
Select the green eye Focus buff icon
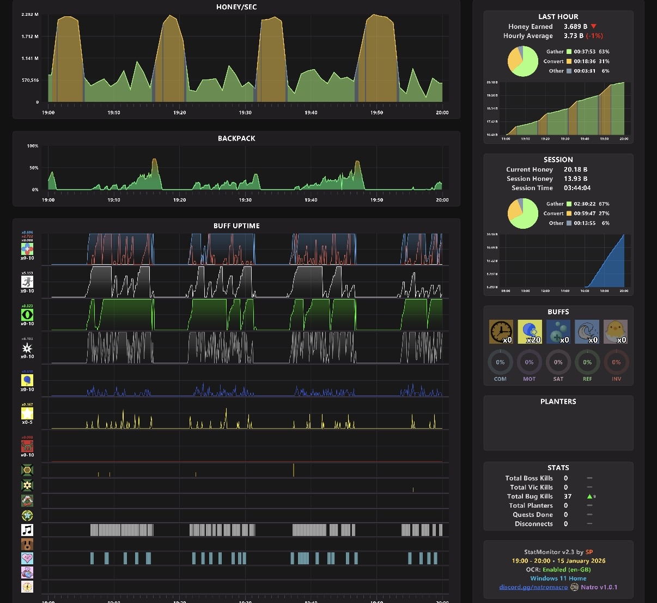27,314
